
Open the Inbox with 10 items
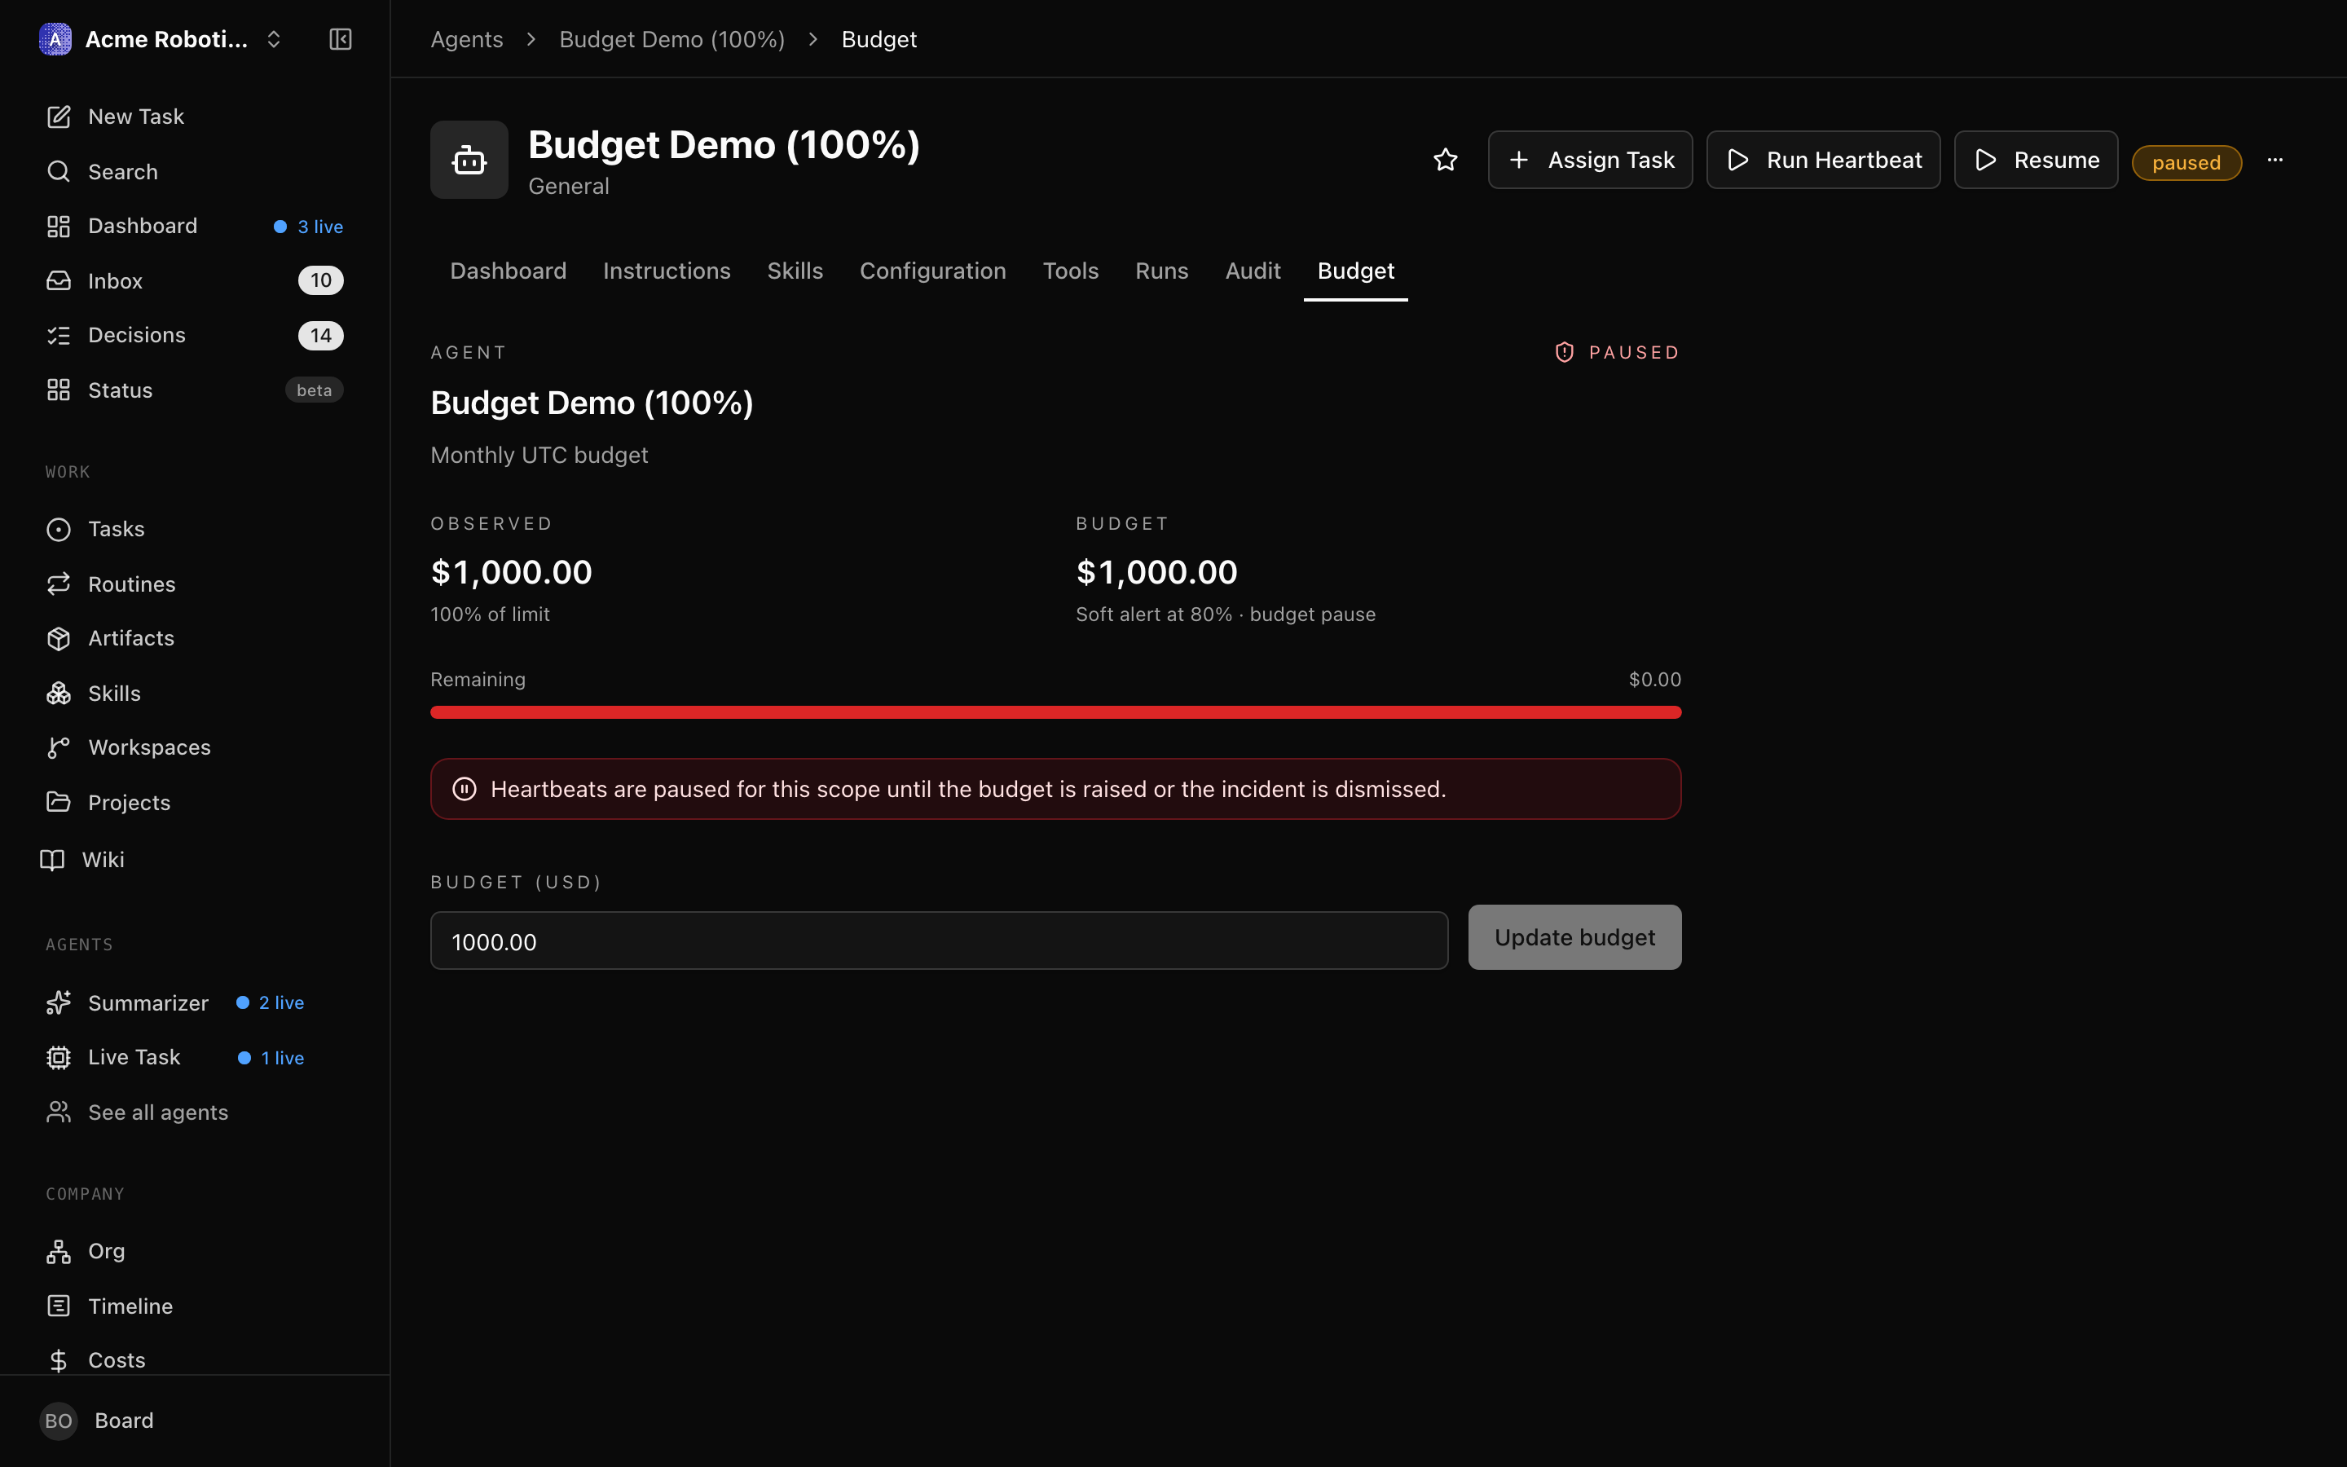pos(194,280)
